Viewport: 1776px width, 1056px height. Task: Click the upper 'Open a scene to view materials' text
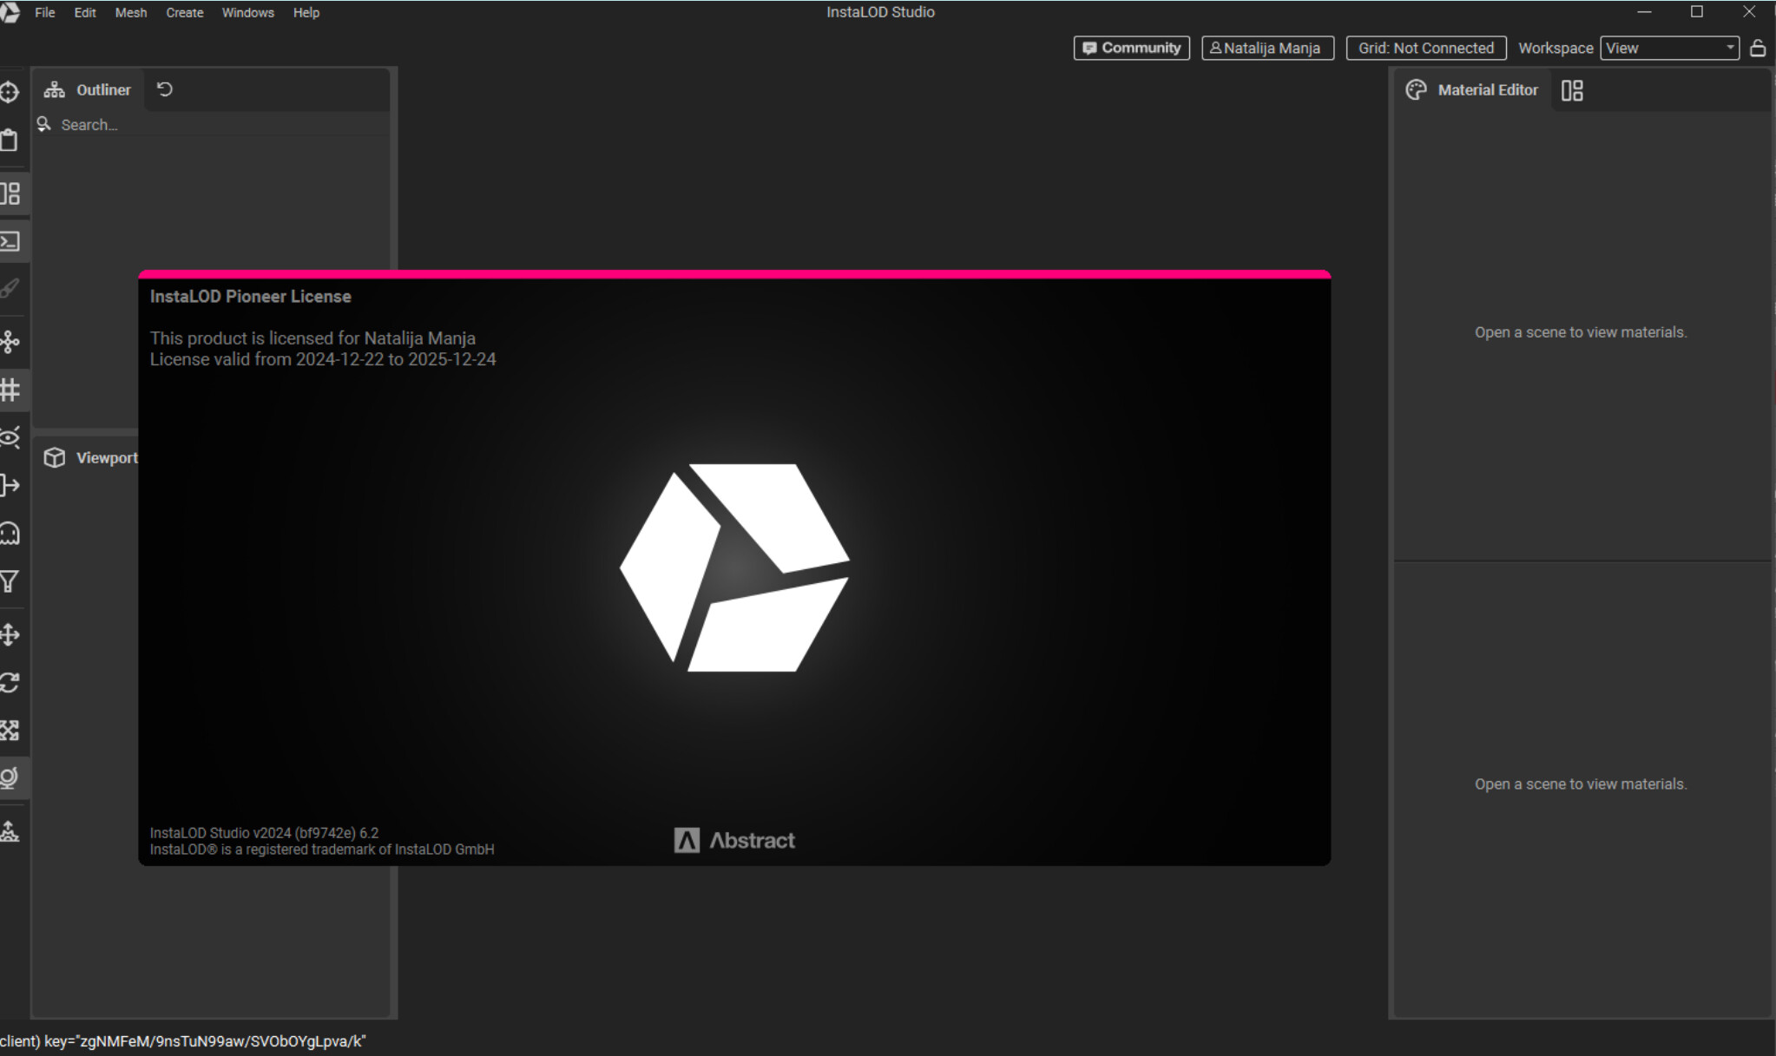[1581, 332]
